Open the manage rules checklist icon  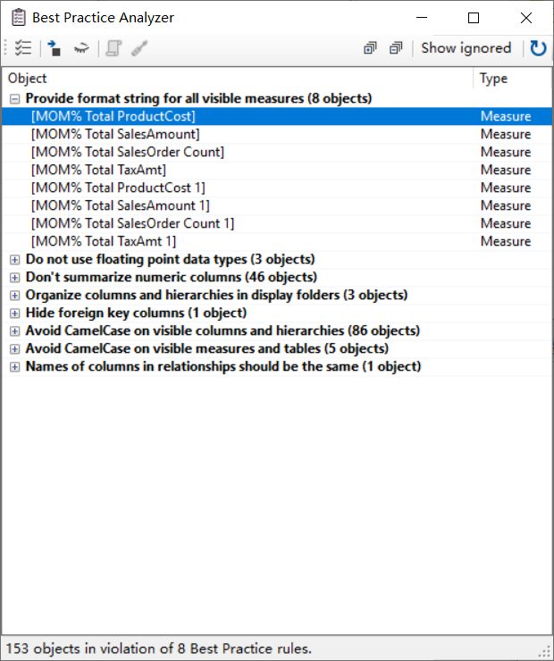click(22, 48)
